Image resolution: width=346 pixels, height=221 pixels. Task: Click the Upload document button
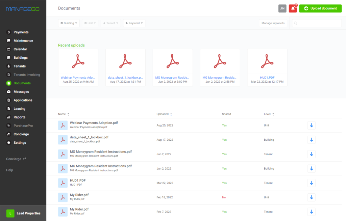320,8
